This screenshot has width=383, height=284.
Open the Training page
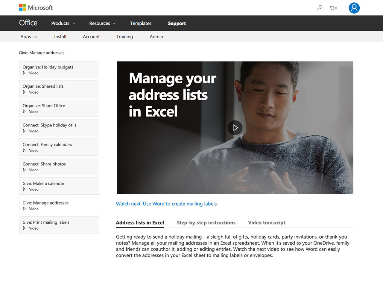coord(125,36)
